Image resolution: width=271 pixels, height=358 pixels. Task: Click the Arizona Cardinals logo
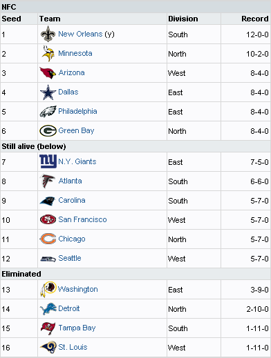48,73
